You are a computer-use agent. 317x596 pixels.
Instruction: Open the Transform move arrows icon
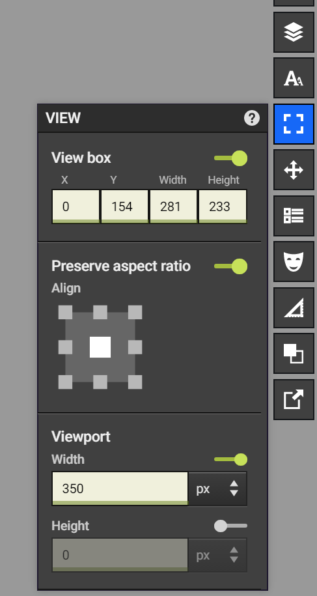point(294,170)
